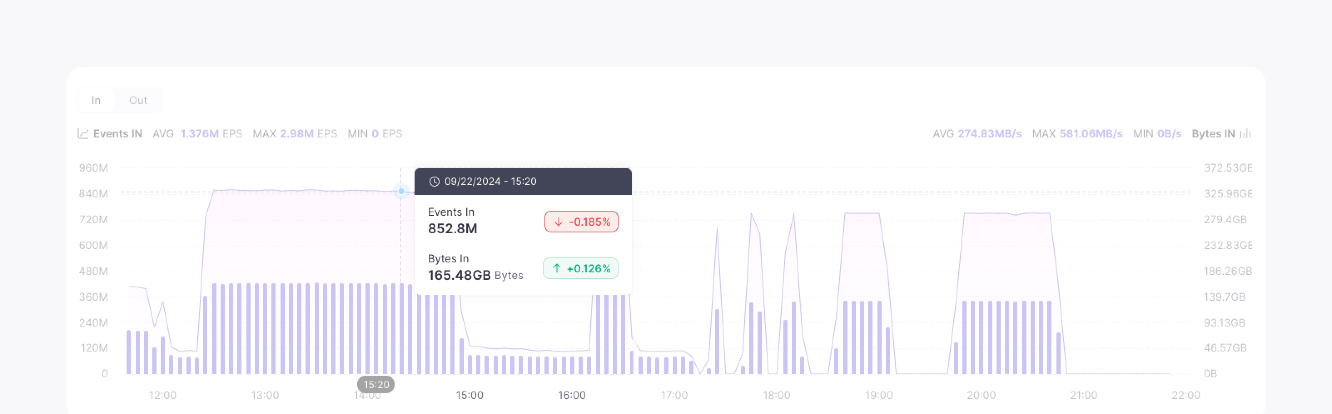Click the 840M y-axis label
Viewport: 1332px width, 414px height.
pyautogui.click(x=94, y=194)
